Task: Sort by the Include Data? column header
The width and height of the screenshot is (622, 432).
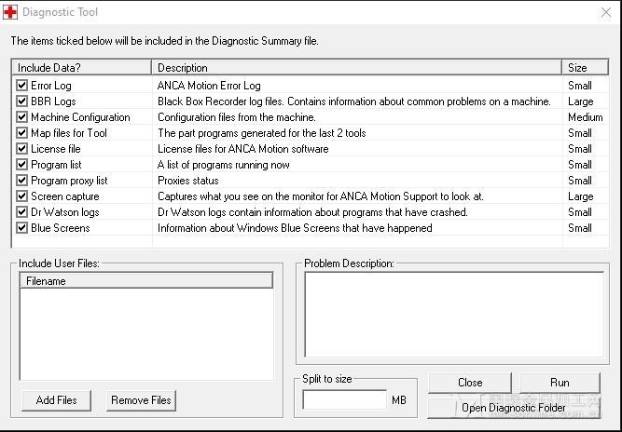Action: coord(82,68)
